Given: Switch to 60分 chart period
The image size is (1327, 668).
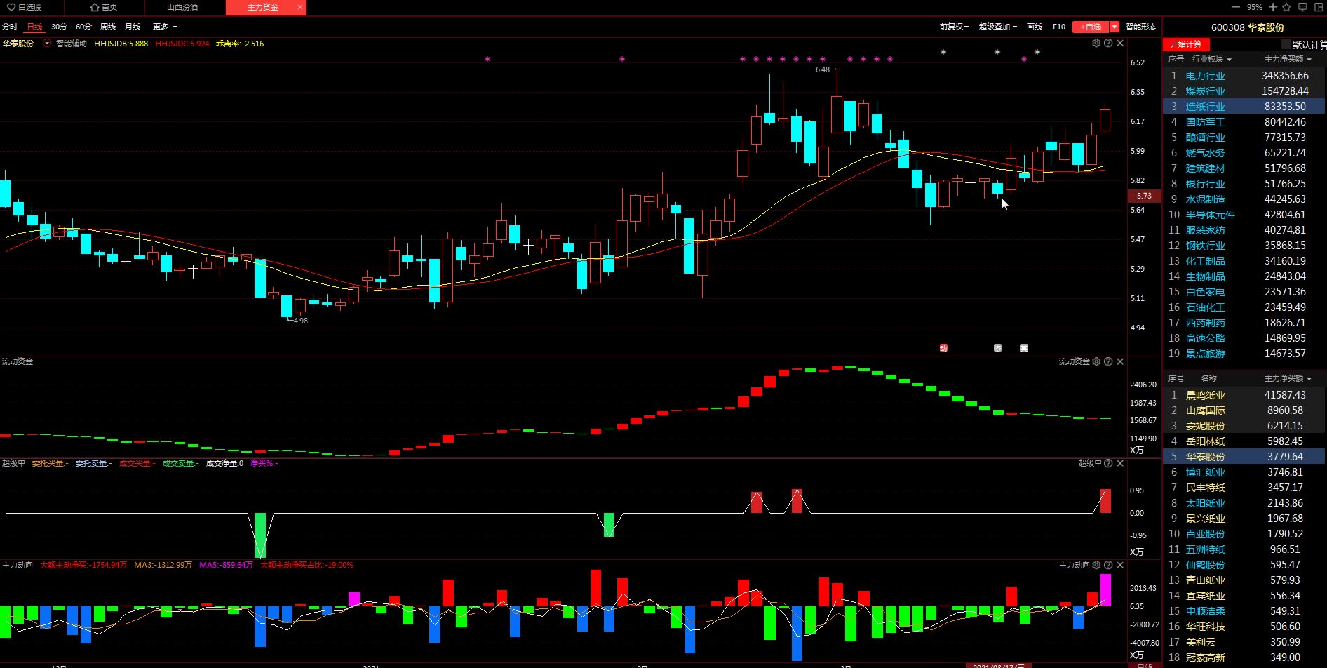Looking at the screenshot, I should click(x=83, y=27).
